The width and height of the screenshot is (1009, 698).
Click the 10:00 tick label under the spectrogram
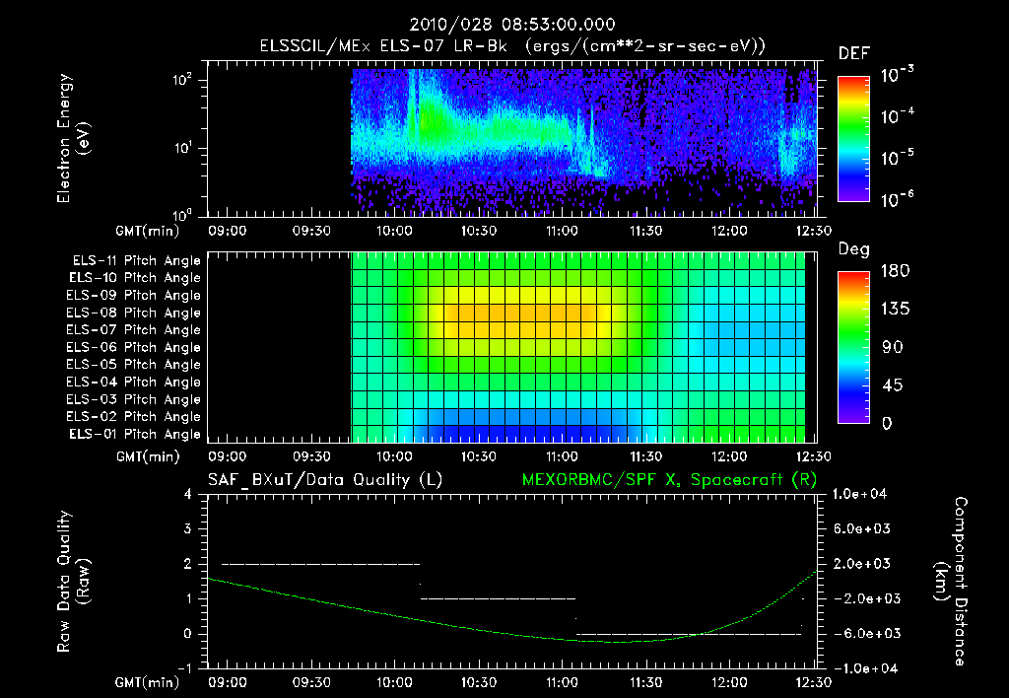coord(394,231)
